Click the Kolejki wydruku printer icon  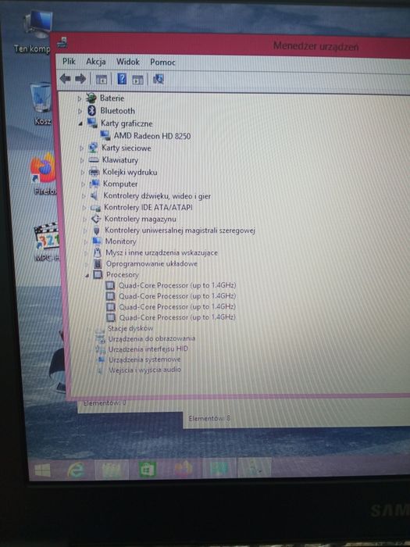click(94, 172)
